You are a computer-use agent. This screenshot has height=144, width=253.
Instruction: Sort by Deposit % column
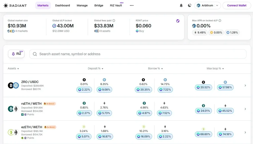[x=96, y=69]
